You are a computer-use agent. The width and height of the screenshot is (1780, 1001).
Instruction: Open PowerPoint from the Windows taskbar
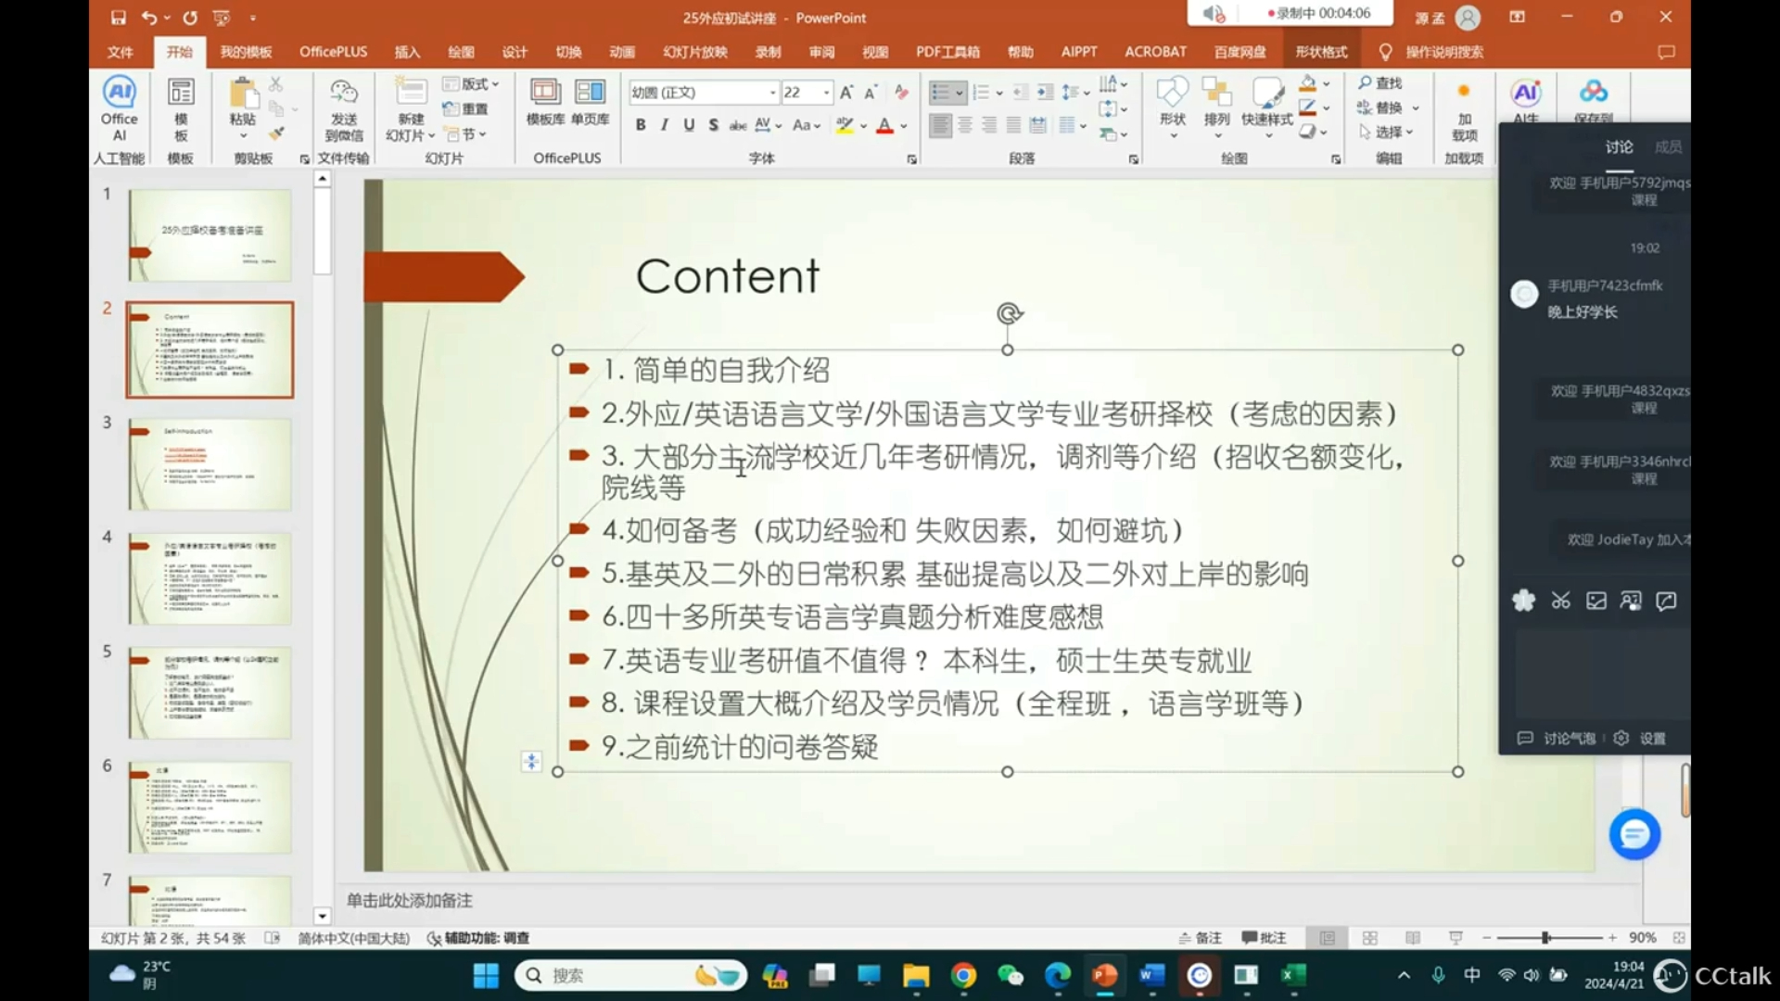[1104, 975]
